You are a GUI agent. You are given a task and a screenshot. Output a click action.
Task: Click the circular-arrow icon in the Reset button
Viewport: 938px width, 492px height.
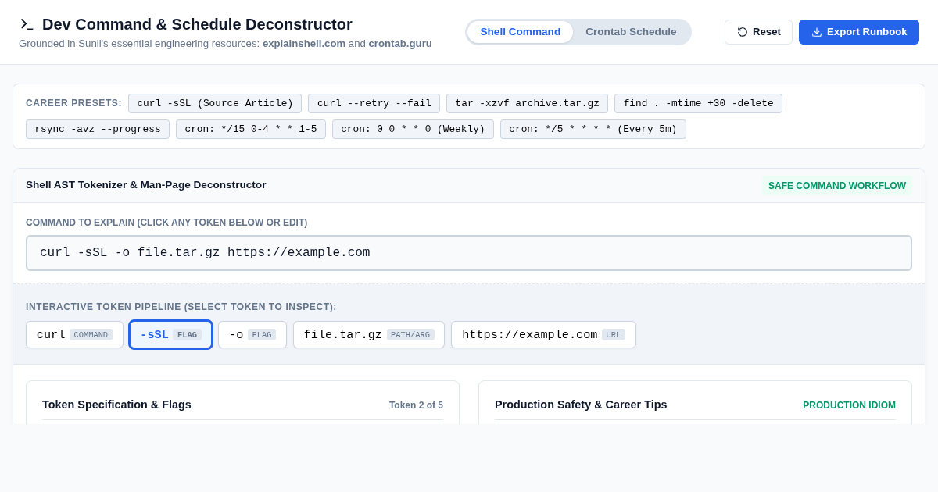(743, 32)
